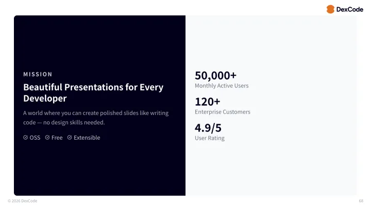This screenshot has width=371, height=208.
Task: Click the Enterprise Customers caption
Action: 222,112
